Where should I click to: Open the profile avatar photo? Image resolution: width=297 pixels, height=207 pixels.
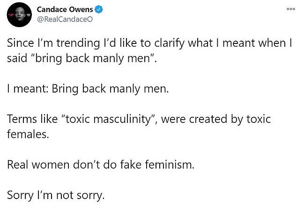(17, 14)
